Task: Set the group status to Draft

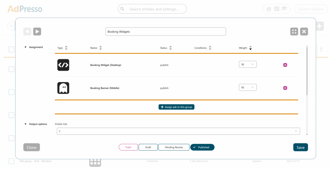Action: point(148,147)
